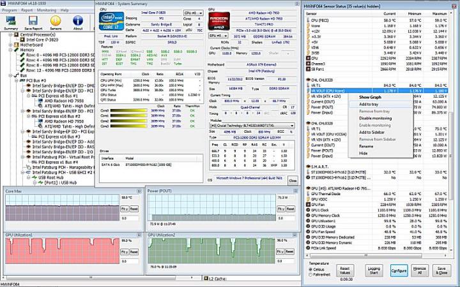The width and height of the screenshot is (460, 287).
Task: Click Fit y in Core Max graph
Action: click(x=125, y=209)
